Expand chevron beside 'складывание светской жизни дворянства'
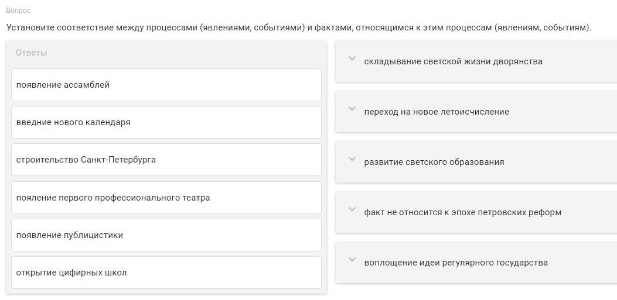Viewport: 617px width, 300px height. pos(352,59)
